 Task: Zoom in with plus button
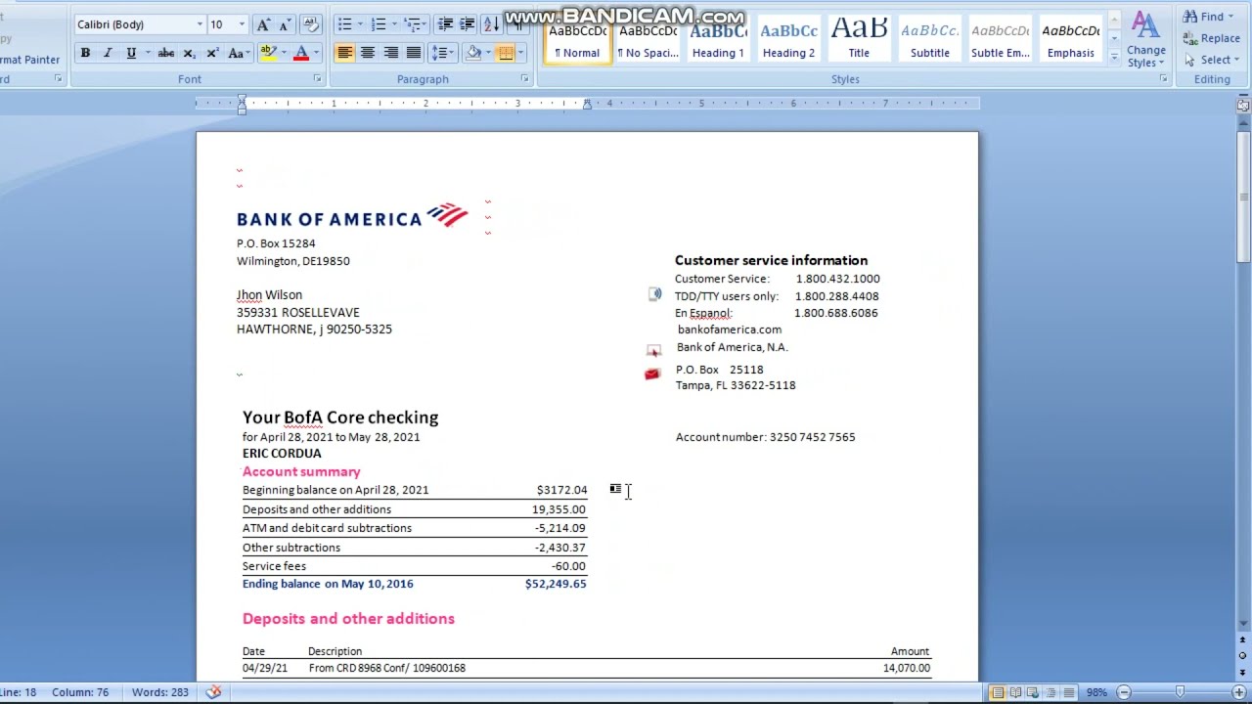click(x=1239, y=692)
